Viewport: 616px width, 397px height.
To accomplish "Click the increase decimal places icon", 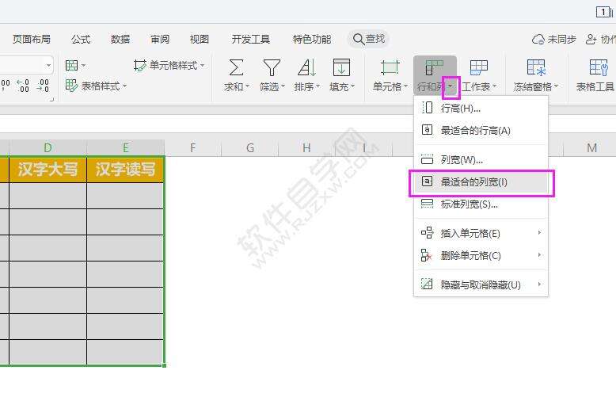I will tap(23, 86).
